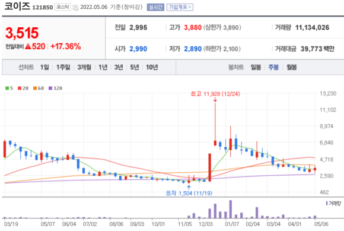
Task: Click the red 20-period moving average swatch
Action: click(20, 88)
